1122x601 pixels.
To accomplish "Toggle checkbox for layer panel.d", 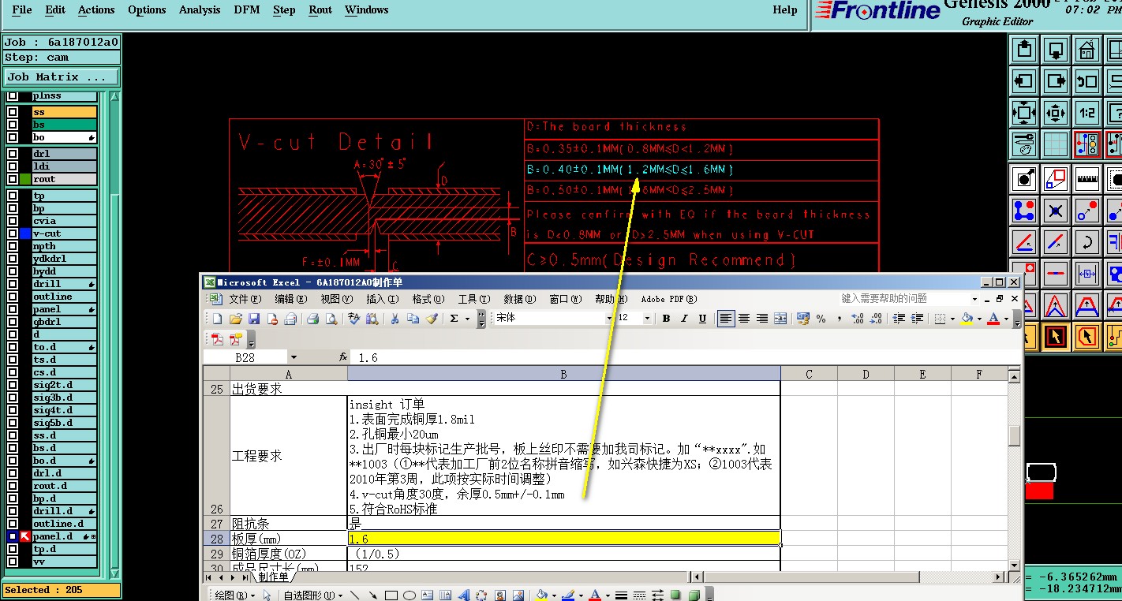I will coord(13,536).
